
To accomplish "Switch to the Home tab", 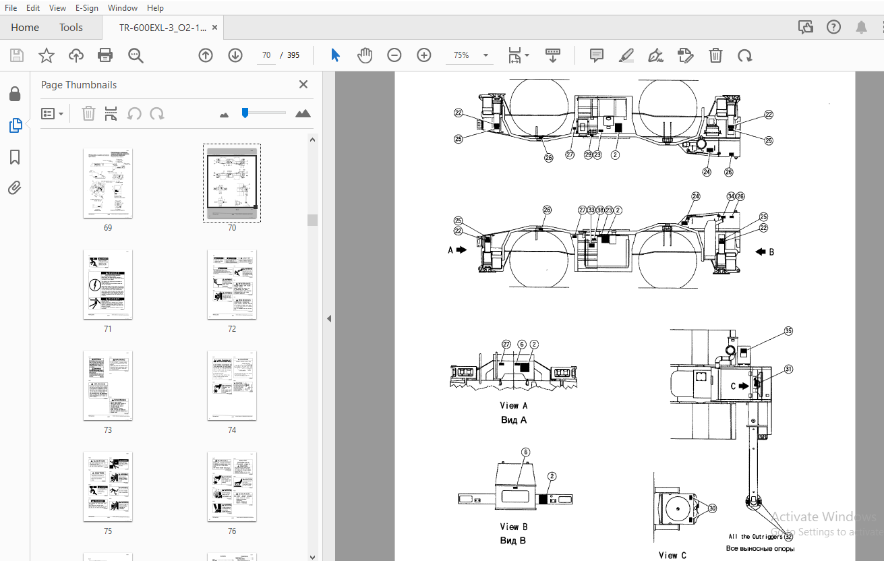I will (25, 28).
